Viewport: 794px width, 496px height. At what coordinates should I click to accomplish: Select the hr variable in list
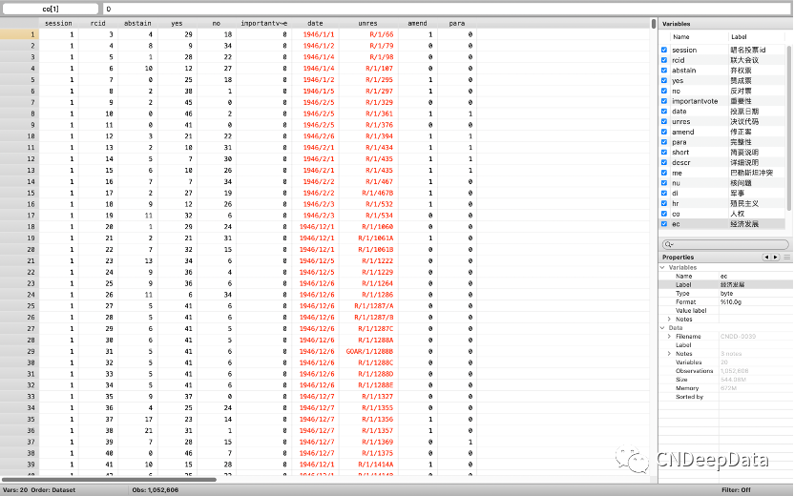pos(722,203)
